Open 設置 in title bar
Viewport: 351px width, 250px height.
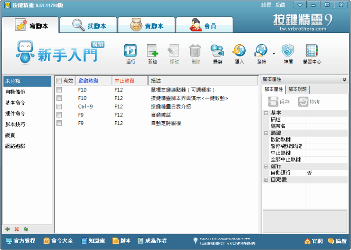[266, 5]
